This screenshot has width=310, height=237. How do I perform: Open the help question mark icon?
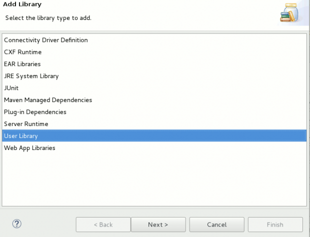pyautogui.click(x=17, y=224)
